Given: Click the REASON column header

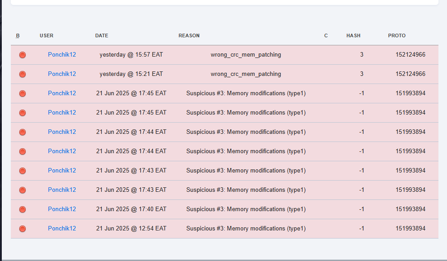Looking at the screenshot, I should 189,35.
